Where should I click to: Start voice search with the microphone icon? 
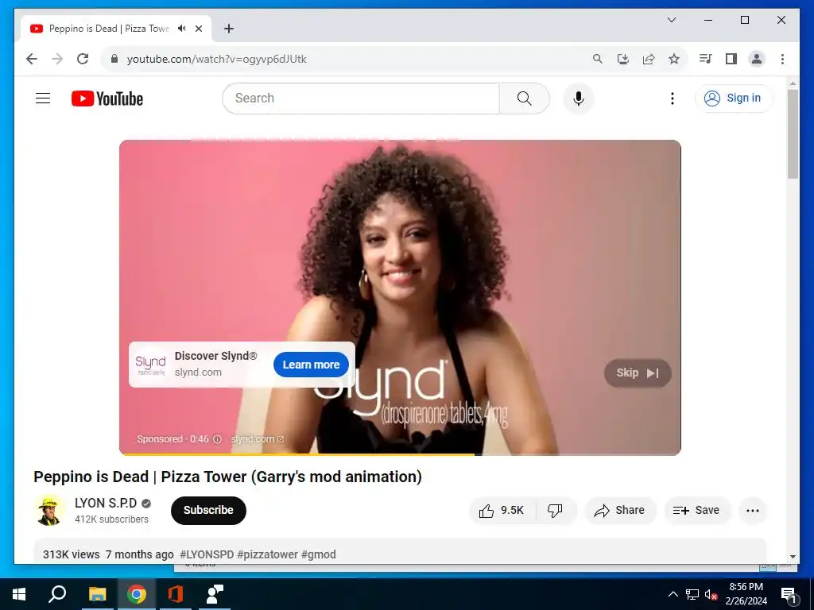579,98
